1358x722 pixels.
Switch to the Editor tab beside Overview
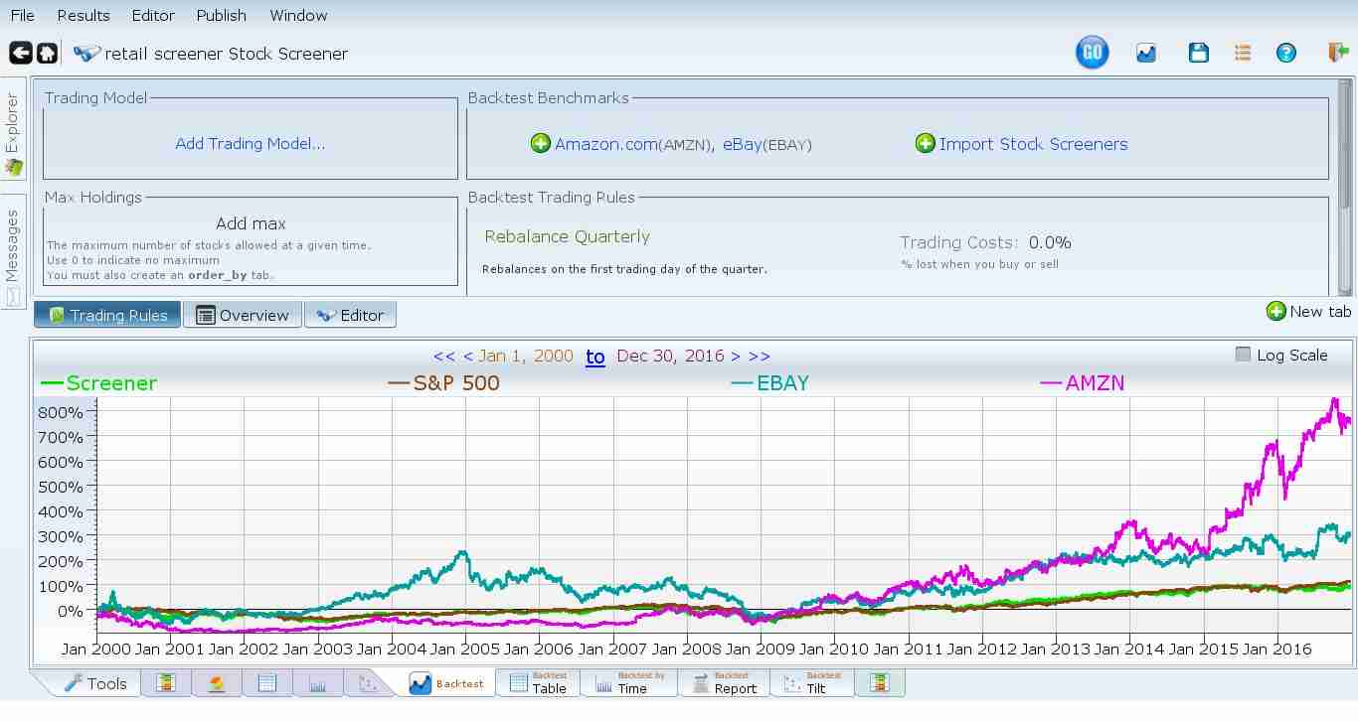point(350,315)
